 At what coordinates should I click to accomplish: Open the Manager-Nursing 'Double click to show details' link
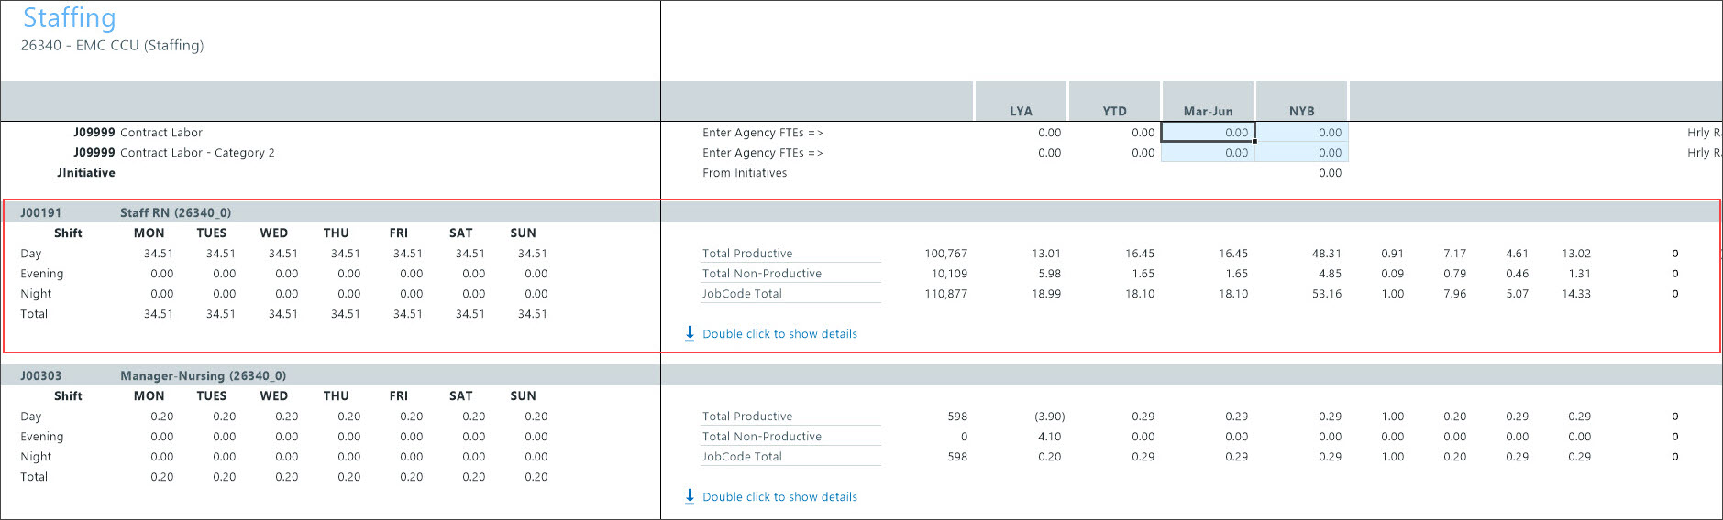coord(779,497)
